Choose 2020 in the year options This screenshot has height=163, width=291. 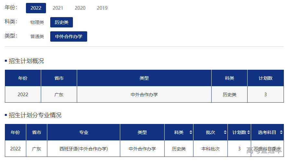(x=80, y=8)
